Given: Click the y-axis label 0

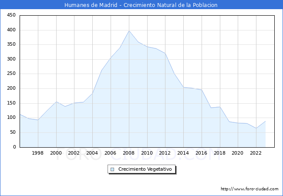Looking at the screenshot, I should (x=14, y=147).
